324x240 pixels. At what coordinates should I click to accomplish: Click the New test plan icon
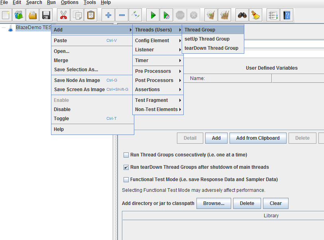coord(6,16)
